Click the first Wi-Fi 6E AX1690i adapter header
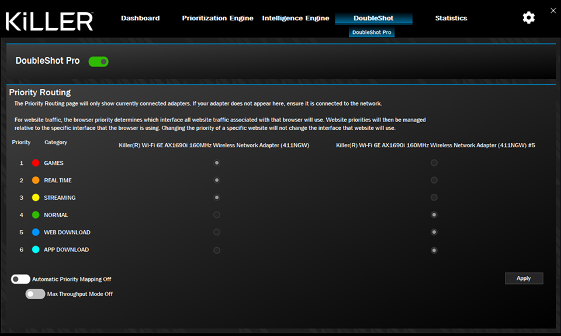 (x=214, y=146)
